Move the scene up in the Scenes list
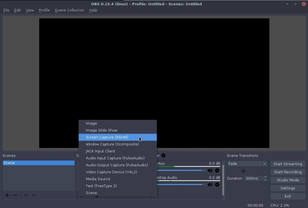This screenshot has width=308, height=208. 26,195
